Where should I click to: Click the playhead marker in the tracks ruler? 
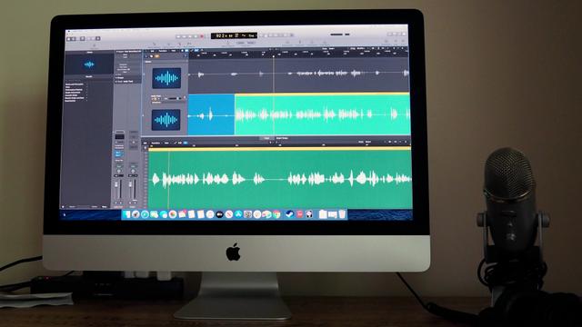(x=274, y=56)
